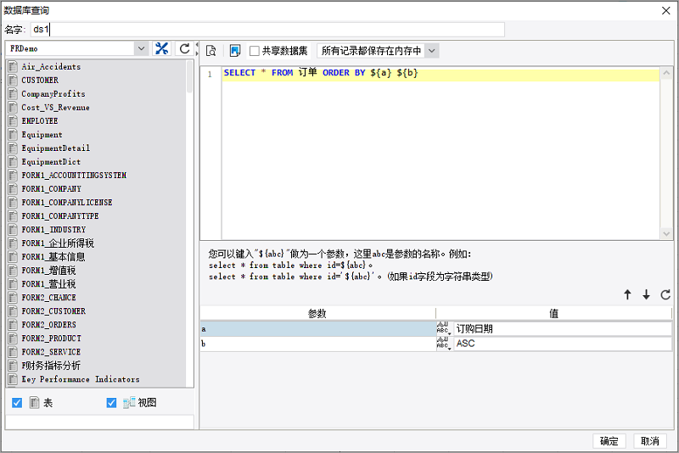Open the database connection settings wrench icon
Image resolution: width=679 pixels, height=453 pixels.
[161, 48]
